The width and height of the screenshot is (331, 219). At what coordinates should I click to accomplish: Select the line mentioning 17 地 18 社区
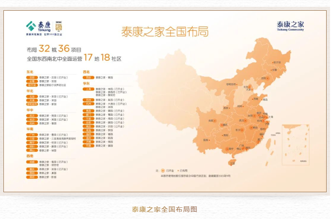click(x=74, y=58)
